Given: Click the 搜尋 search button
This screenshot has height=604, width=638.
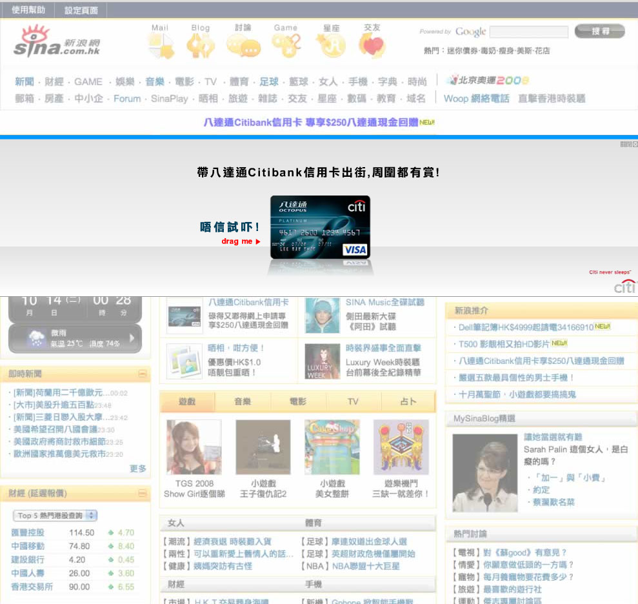Looking at the screenshot, I should click(600, 32).
